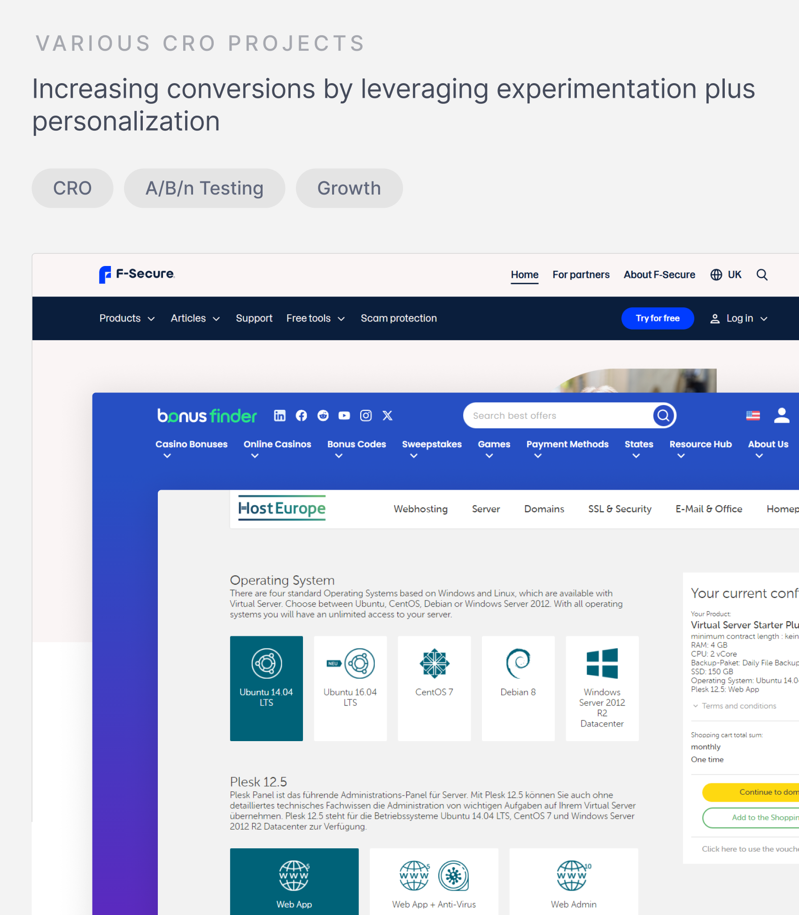Click the F-Secure logo
This screenshot has height=915, width=799.
[x=137, y=274]
